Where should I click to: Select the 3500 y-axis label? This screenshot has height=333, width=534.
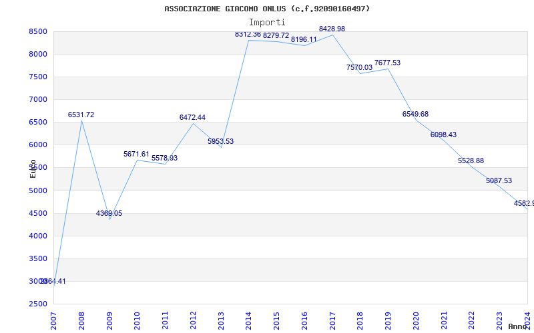point(38,258)
